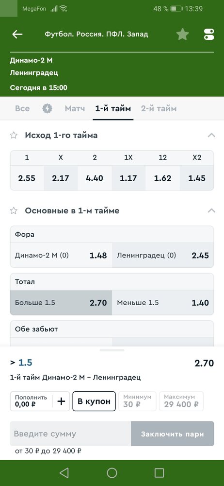Add bet with В купон button
The image size is (224, 486).
(94, 401)
